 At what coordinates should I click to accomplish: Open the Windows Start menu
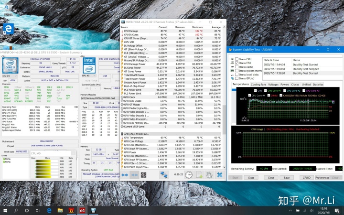pos(5,211)
